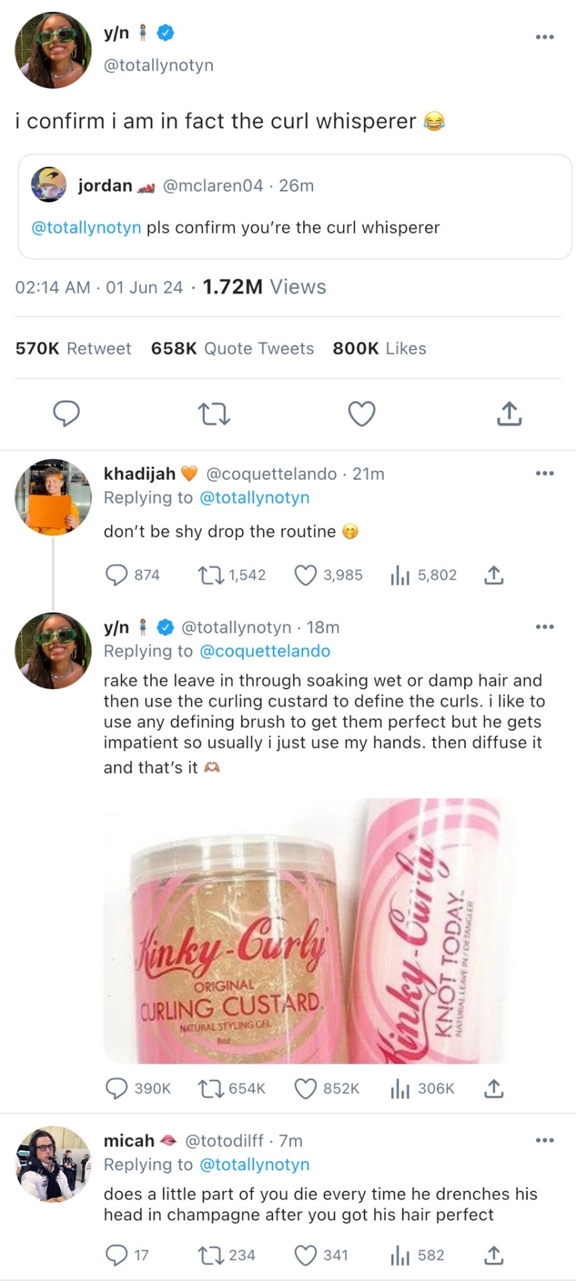
Task: View analytics of khadijah's reply
Action: pos(400,575)
